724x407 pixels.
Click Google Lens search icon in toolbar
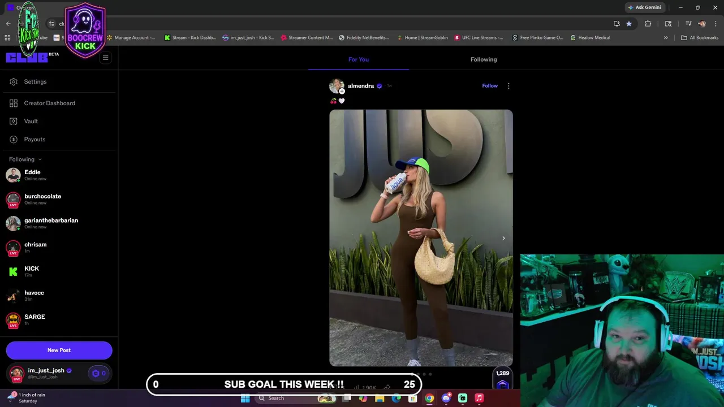[668, 24]
